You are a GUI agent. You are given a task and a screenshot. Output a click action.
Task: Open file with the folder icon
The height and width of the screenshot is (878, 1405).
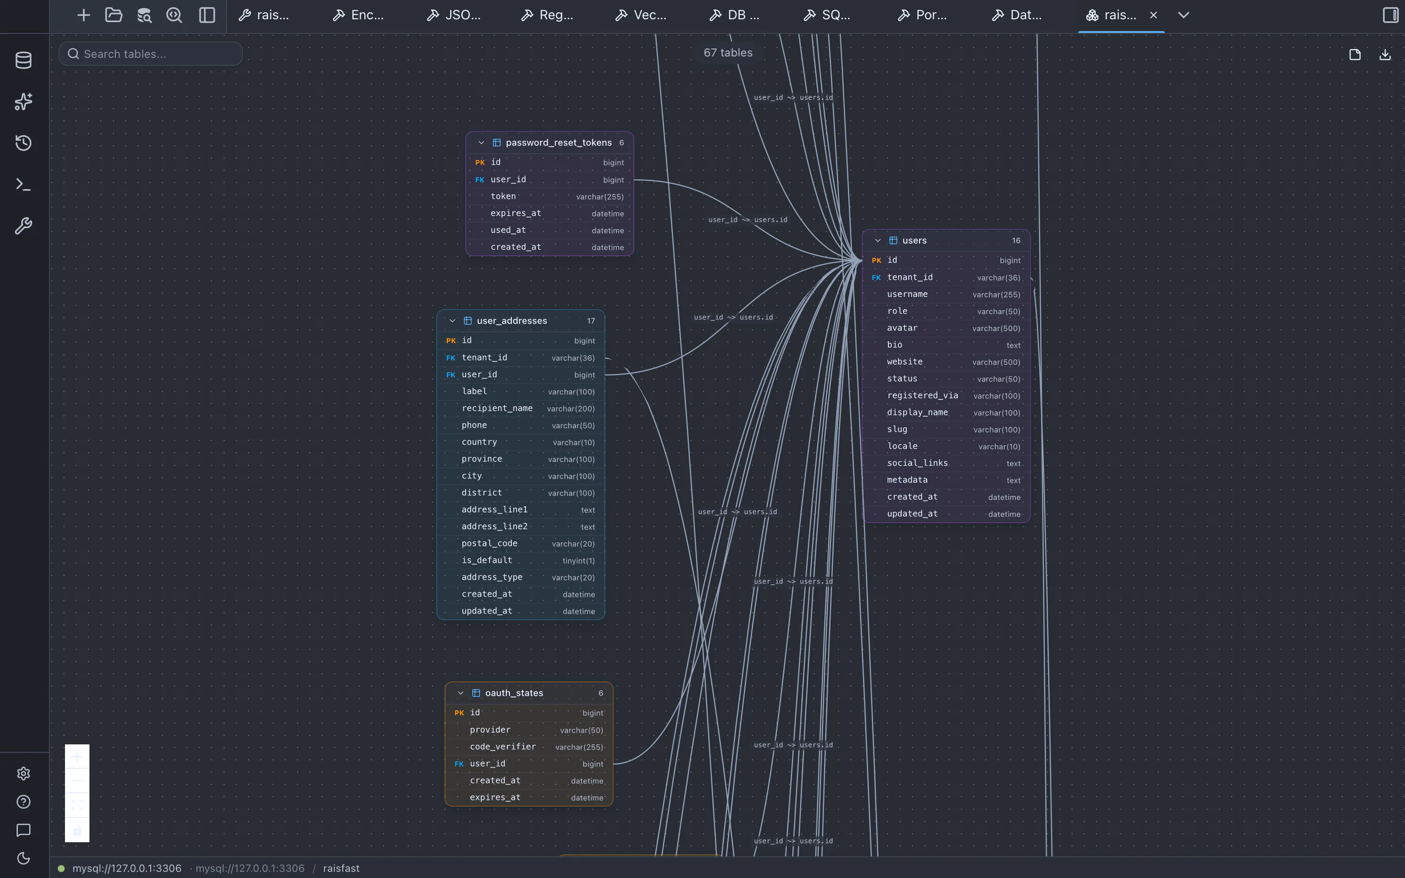tap(113, 15)
